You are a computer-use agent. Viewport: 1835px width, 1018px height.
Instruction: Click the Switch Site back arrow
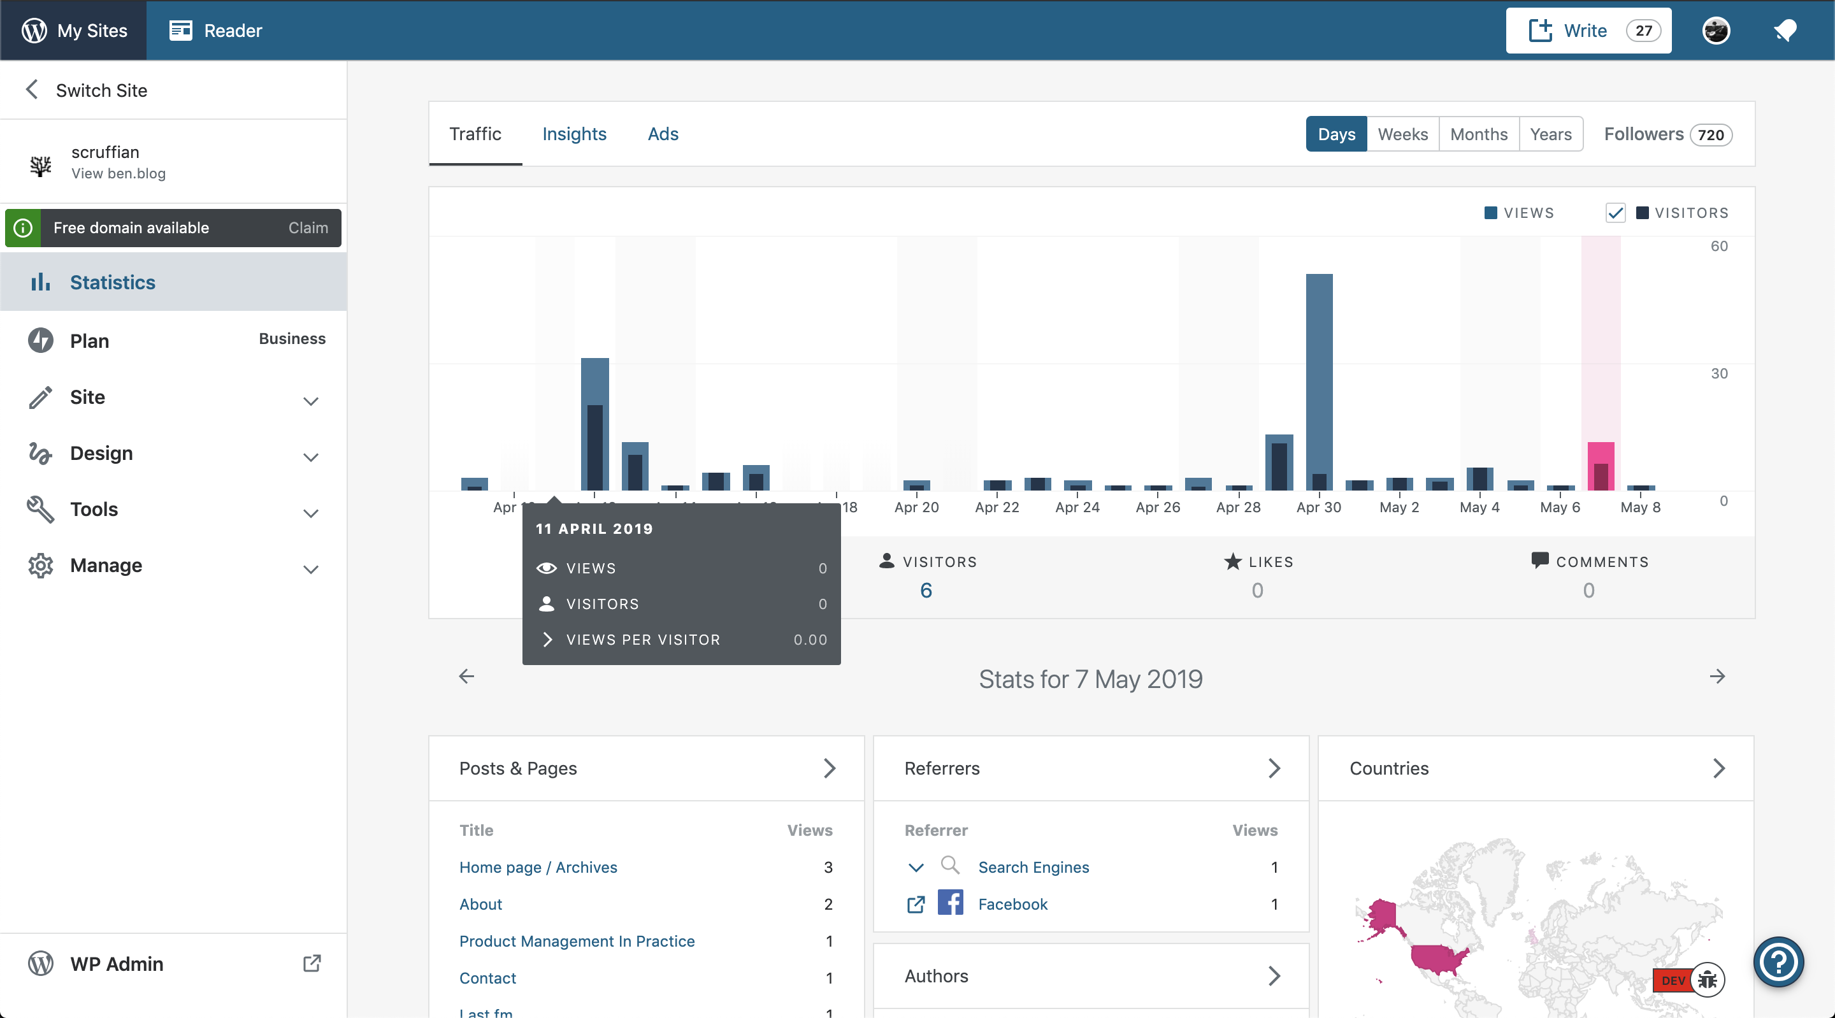click(x=31, y=90)
